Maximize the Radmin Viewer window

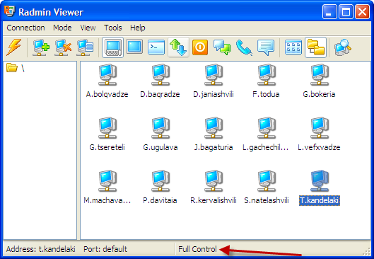(346, 11)
